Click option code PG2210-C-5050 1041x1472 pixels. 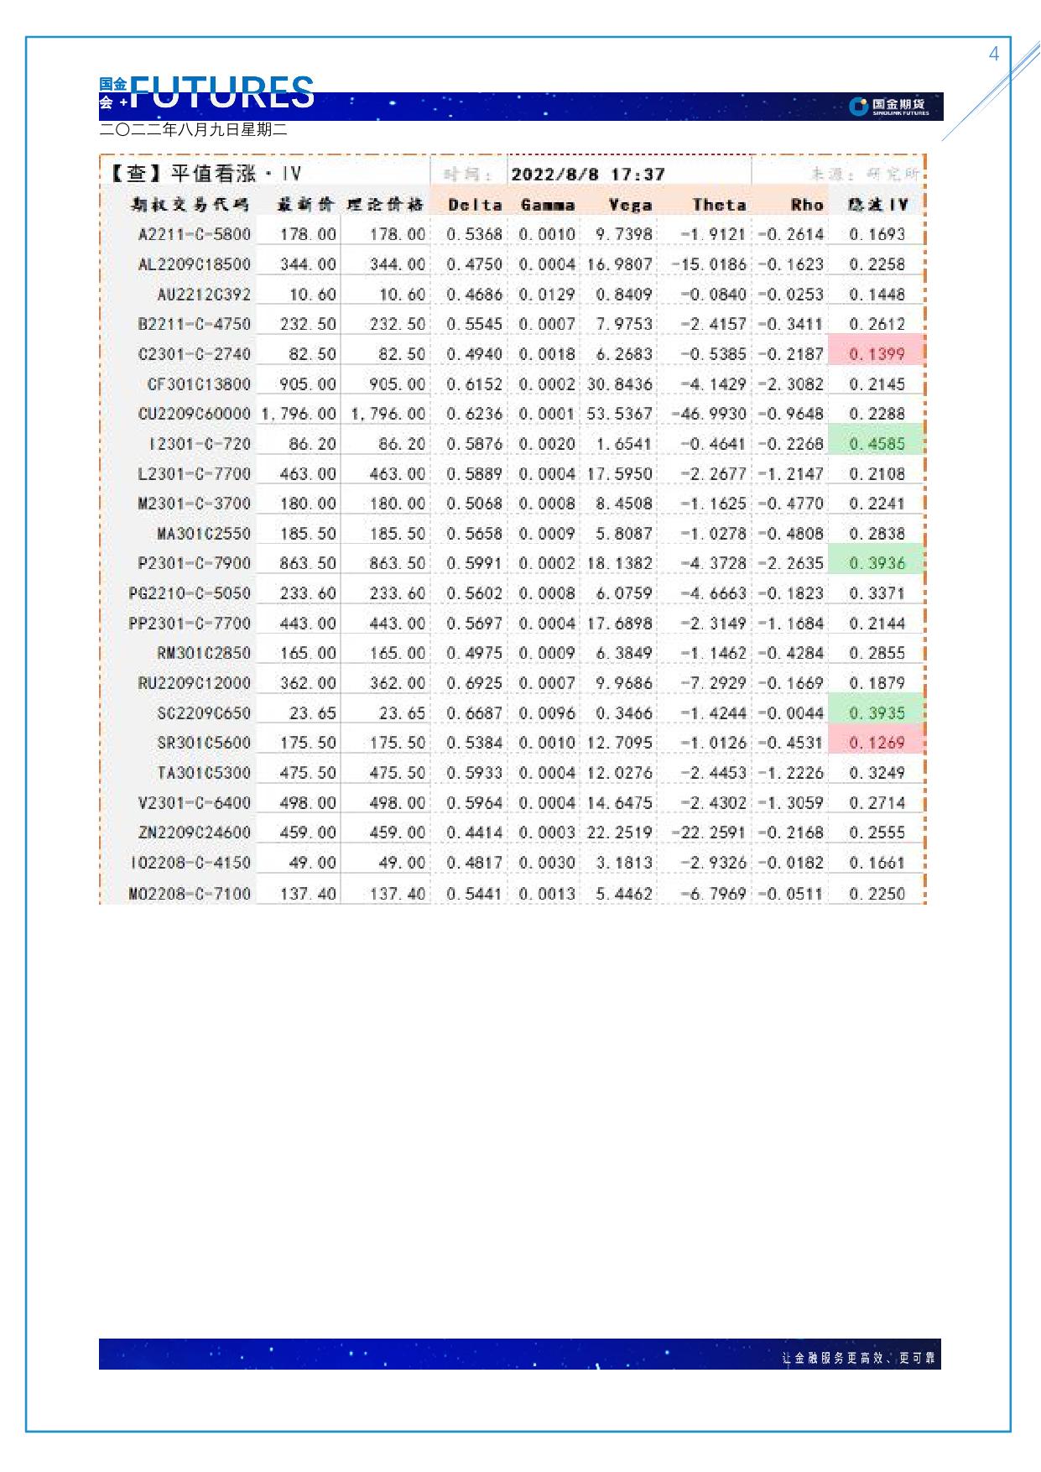(190, 593)
